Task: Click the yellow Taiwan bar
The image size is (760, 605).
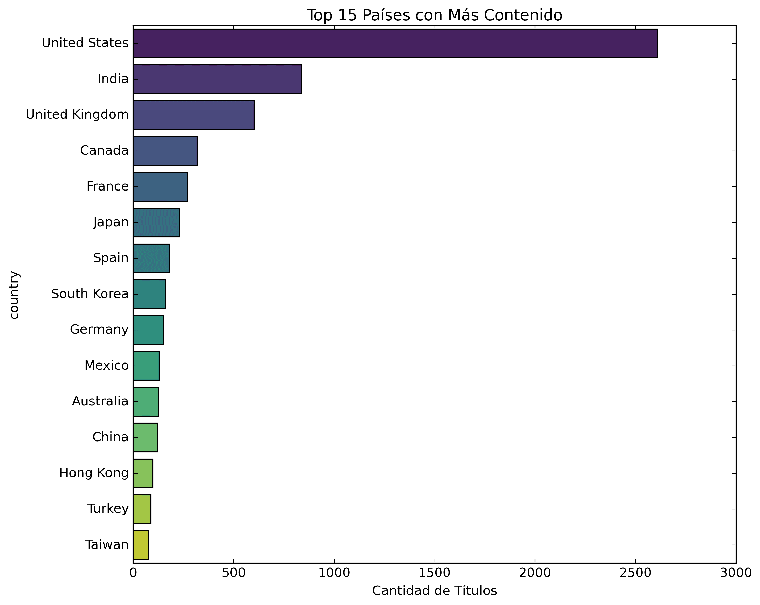Action: (141, 545)
